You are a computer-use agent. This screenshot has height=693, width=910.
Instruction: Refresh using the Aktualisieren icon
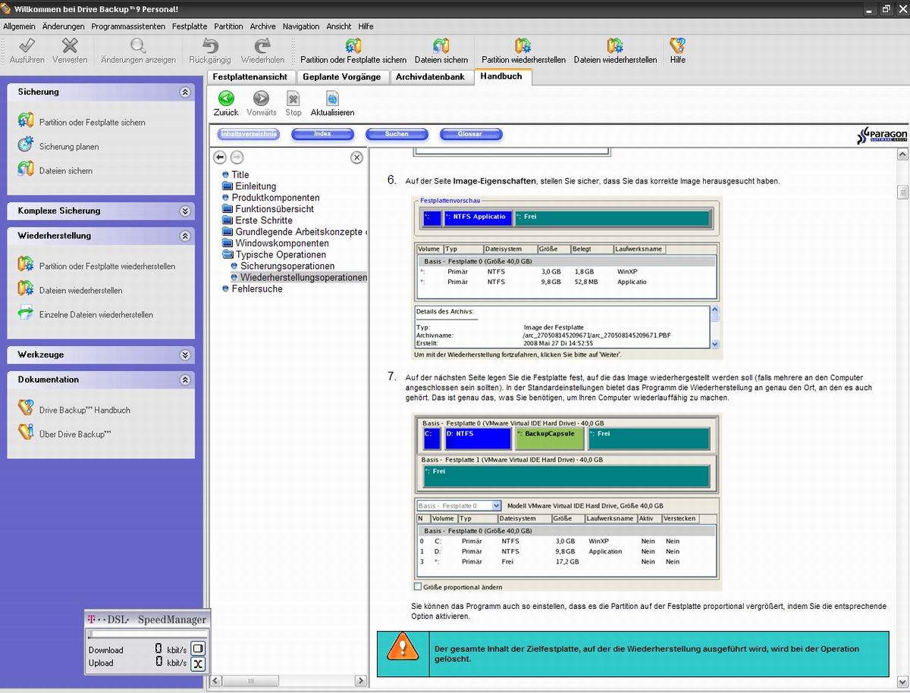click(332, 98)
